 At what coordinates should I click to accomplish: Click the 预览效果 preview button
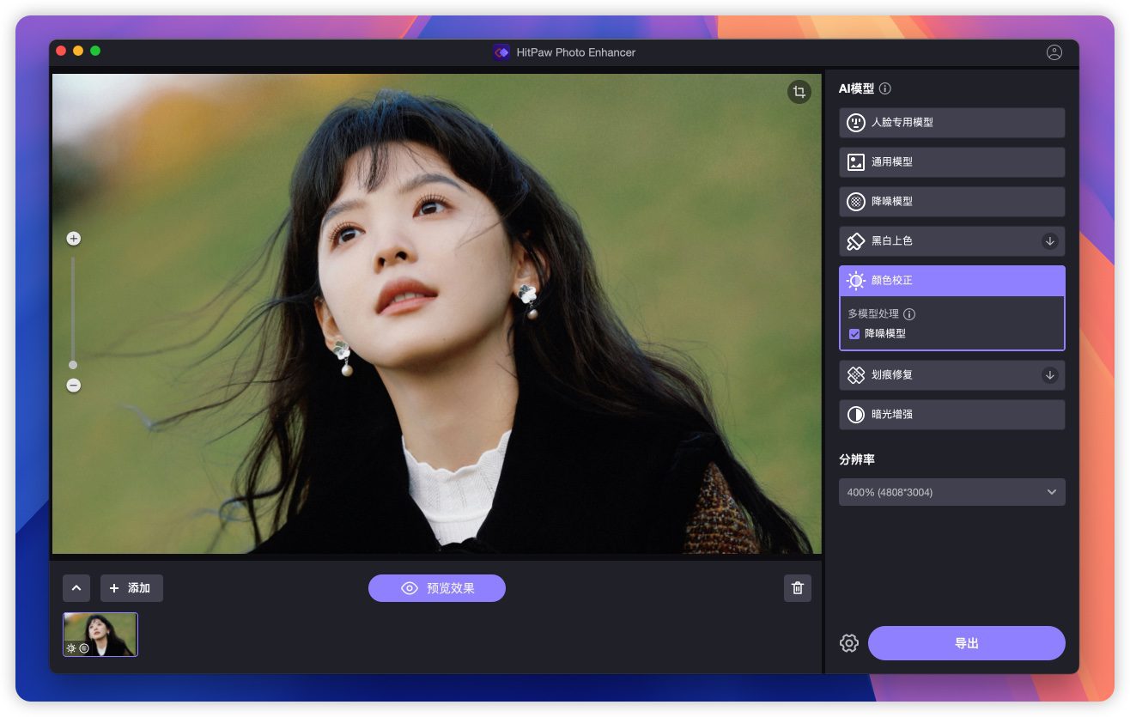click(x=437, y=588)
